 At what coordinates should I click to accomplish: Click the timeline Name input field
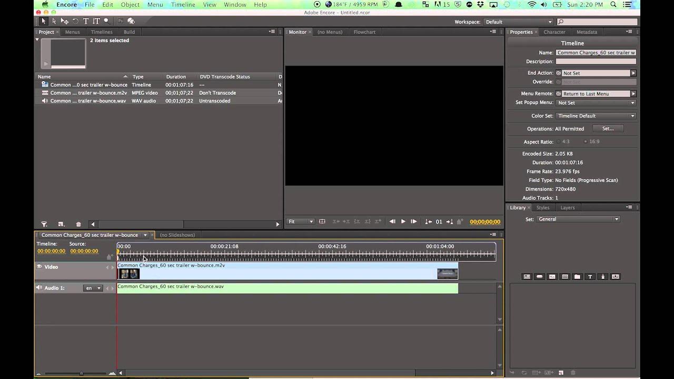[596, 53]
